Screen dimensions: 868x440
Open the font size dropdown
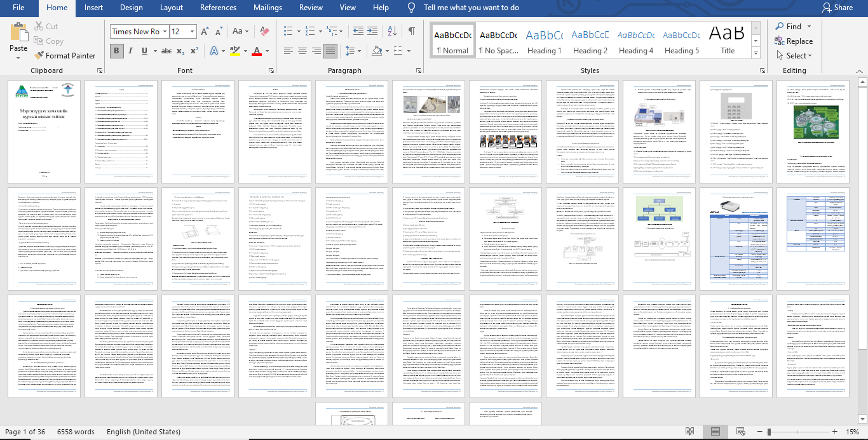(192, 31)
